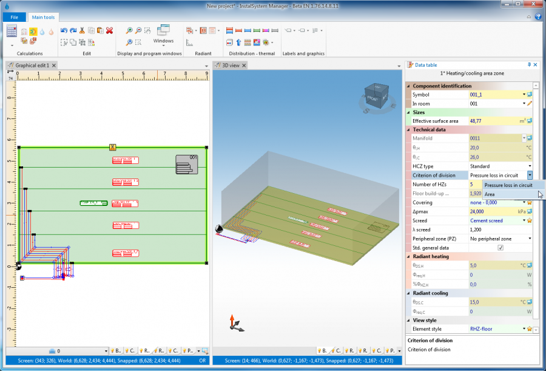
Task: Close the 3D view tab
Action: pyautogui.click(x=244, y=65)
